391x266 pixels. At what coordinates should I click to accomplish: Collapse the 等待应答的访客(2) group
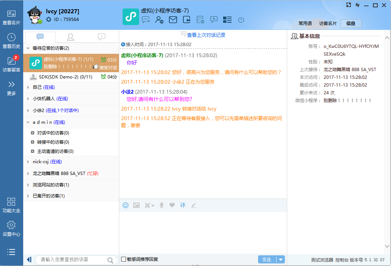[x=28, y=48]
